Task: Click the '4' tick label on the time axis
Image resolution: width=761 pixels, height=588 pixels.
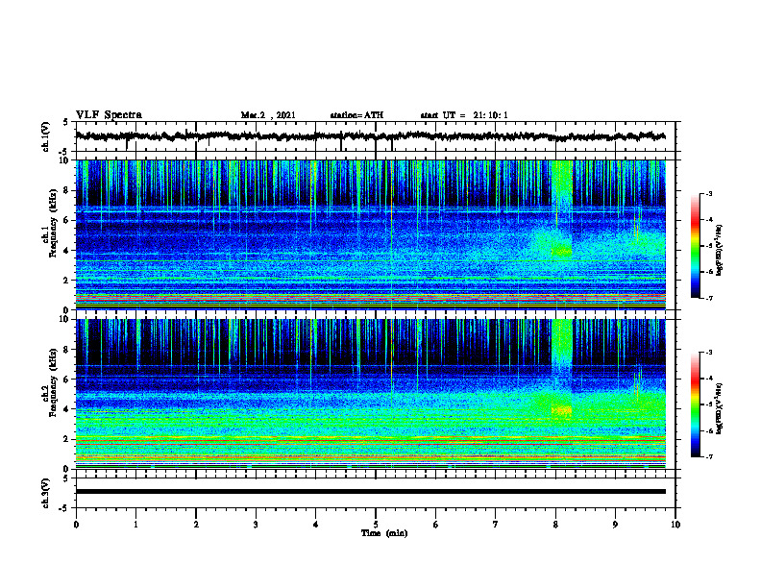Action: (x=316, y=525)
